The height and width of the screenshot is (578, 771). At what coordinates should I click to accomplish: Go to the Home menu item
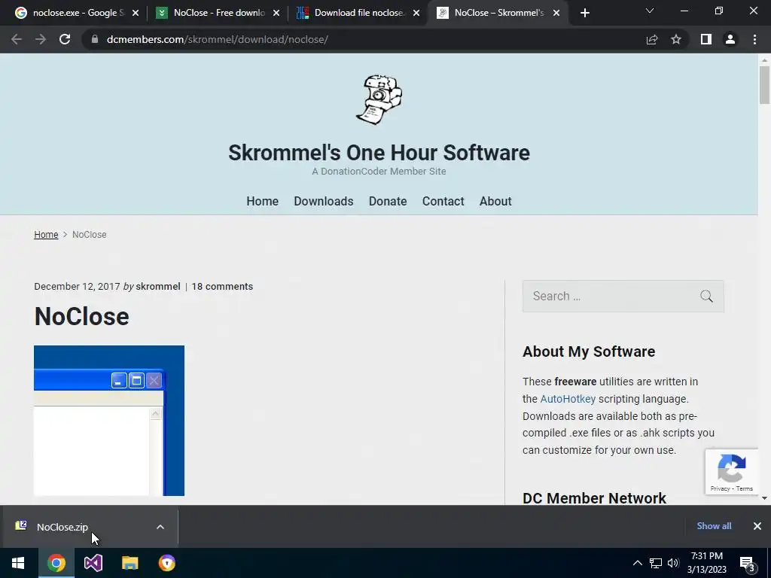click(262, 202)
